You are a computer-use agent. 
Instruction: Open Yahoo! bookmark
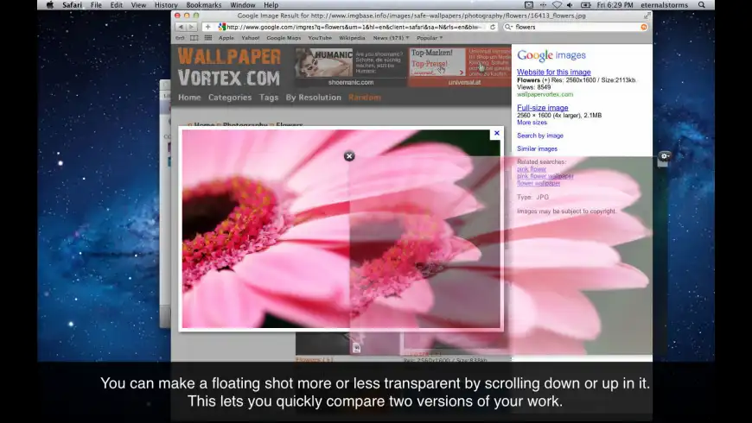coord(251,38)
